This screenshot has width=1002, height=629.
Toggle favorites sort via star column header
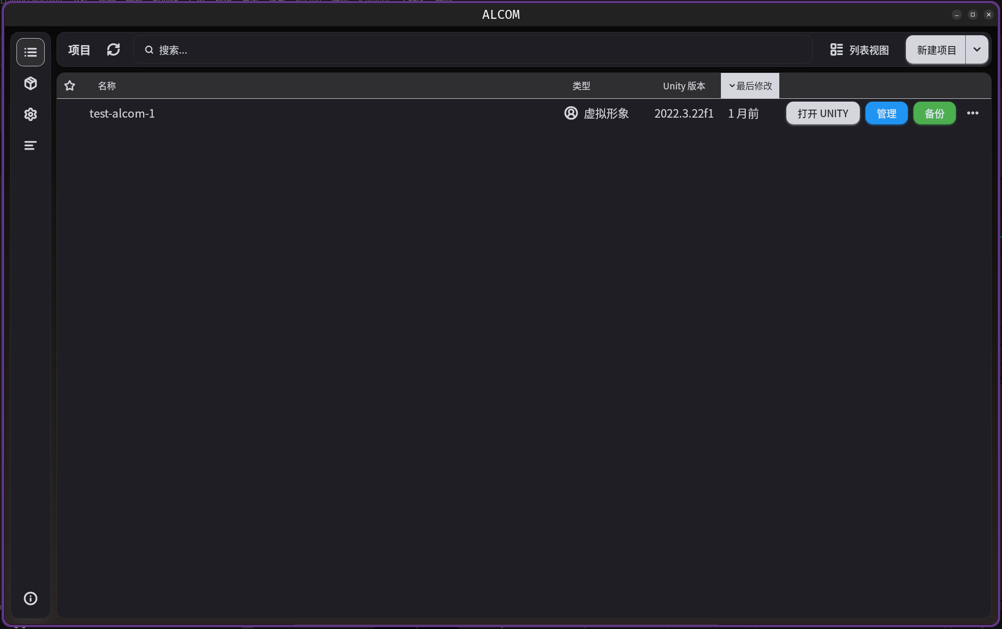[x=70, y=86]
